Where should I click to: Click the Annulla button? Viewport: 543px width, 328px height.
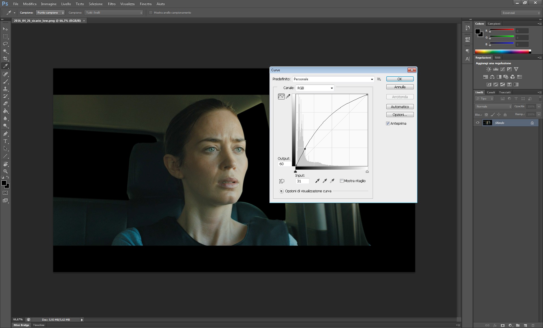click(400, 87)
